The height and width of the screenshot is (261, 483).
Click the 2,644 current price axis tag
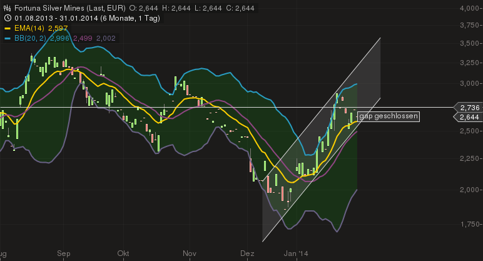pos(469,117)
